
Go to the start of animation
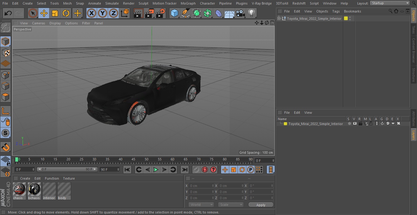pos(127,170)
